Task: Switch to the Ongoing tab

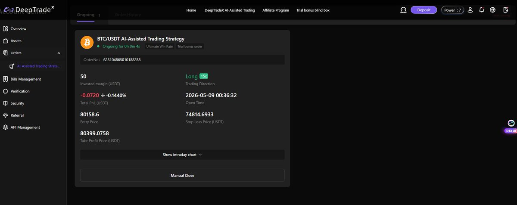Action: (x=85, y=15)
